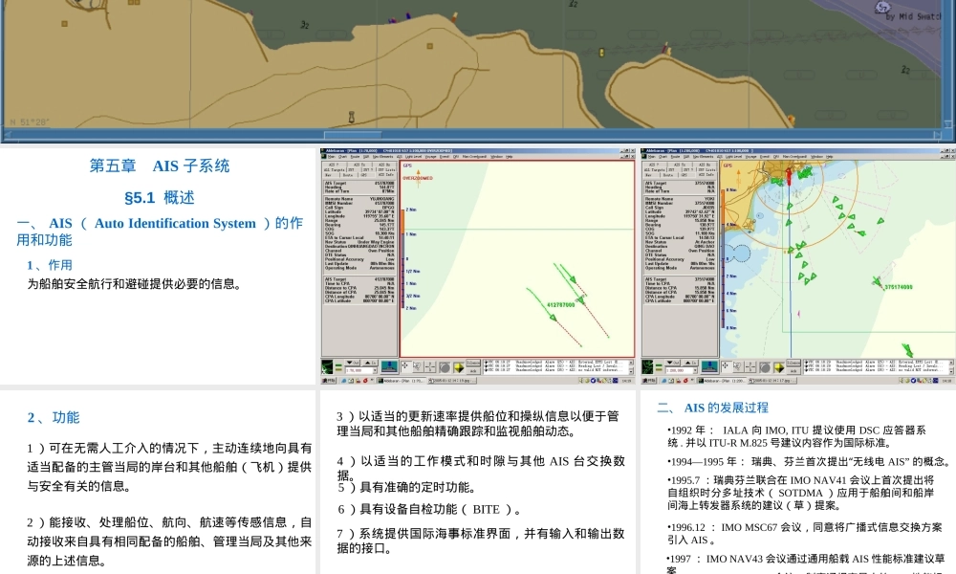956x574 pixels.
Task: Click the line "5）具有准确的定时功能。"
Action: tap(406, 487)
